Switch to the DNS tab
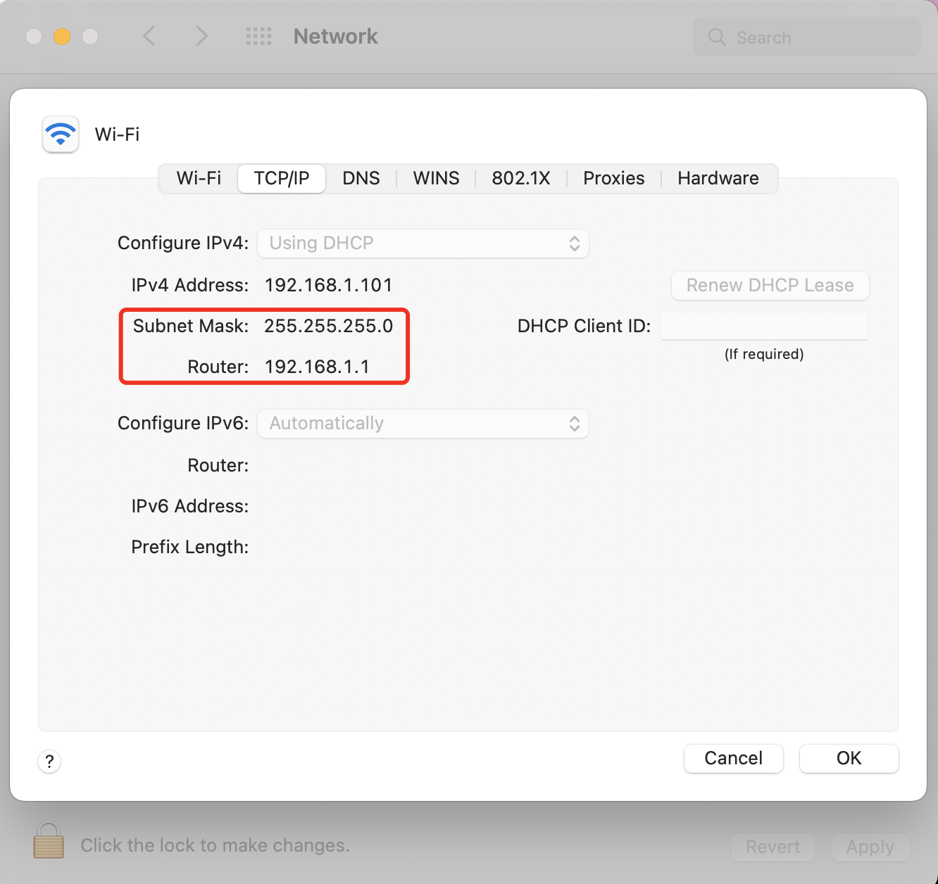Image resolution: width=938 pixels, height=884 pixels. (x=361, y=178)
